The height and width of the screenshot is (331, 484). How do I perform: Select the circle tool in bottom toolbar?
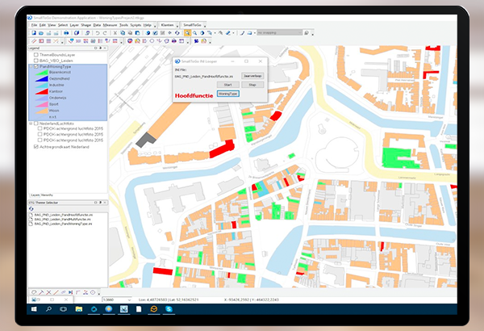point(93,292)
